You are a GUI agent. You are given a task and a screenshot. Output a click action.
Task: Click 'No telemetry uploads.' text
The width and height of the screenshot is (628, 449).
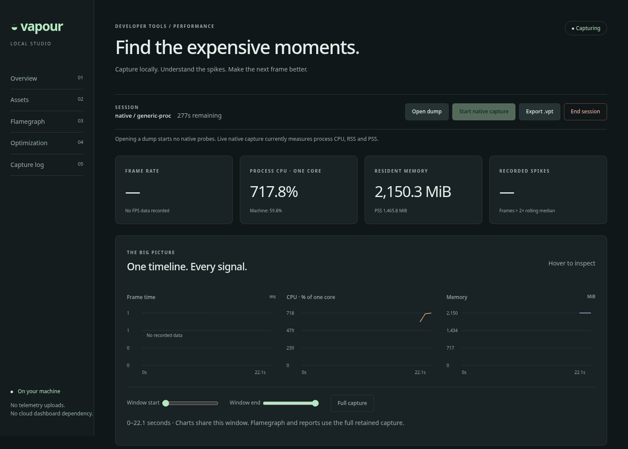pyautogui.click(x=38, y=405)
